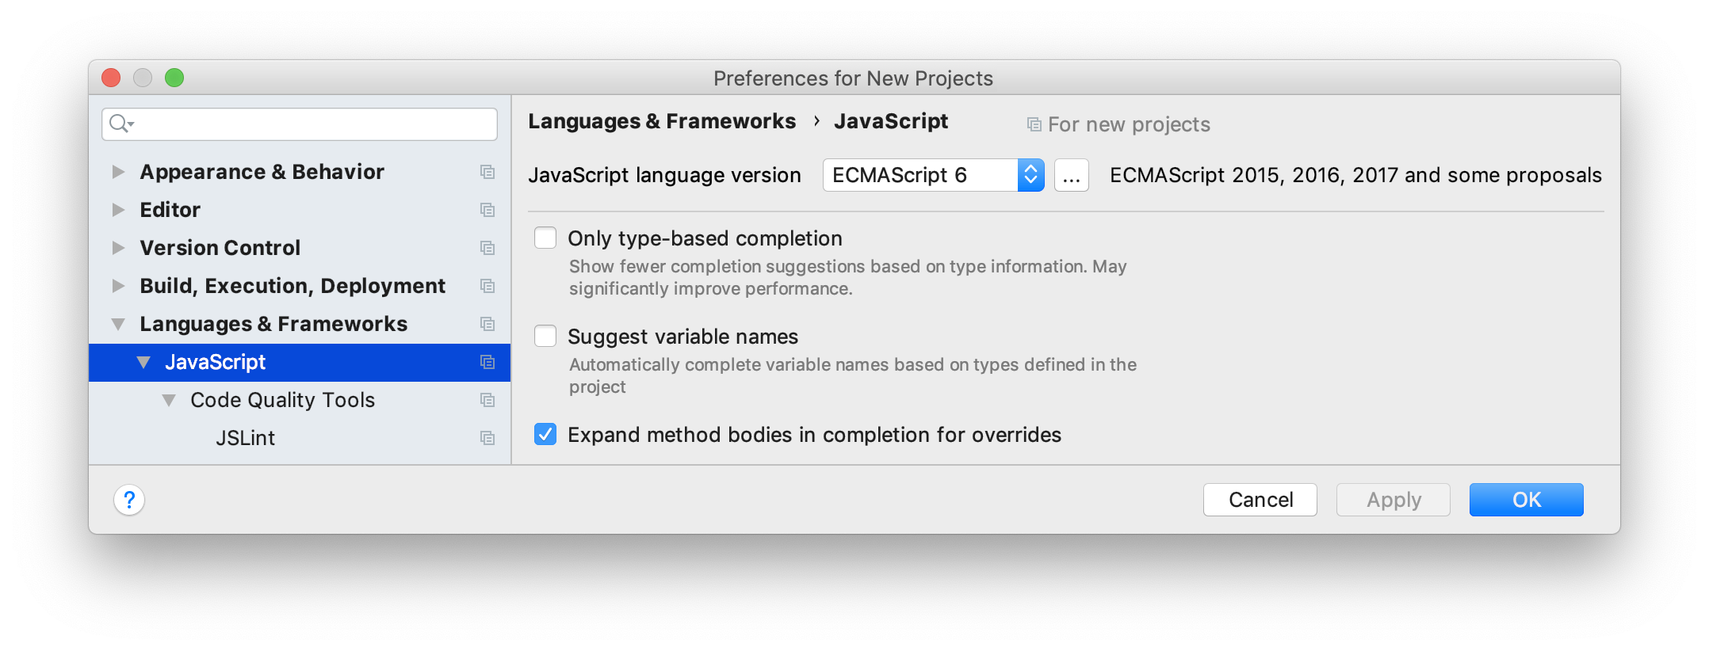Click project-level icon beside JSLint
The height and width of the screenshot is (651, 1709).
pos(487,438)
